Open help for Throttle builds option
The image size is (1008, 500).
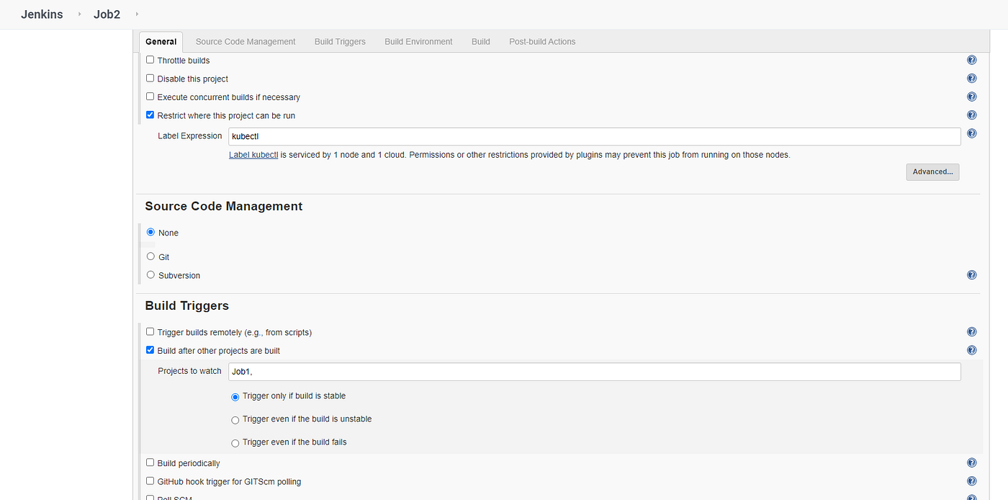coord(971,60)
